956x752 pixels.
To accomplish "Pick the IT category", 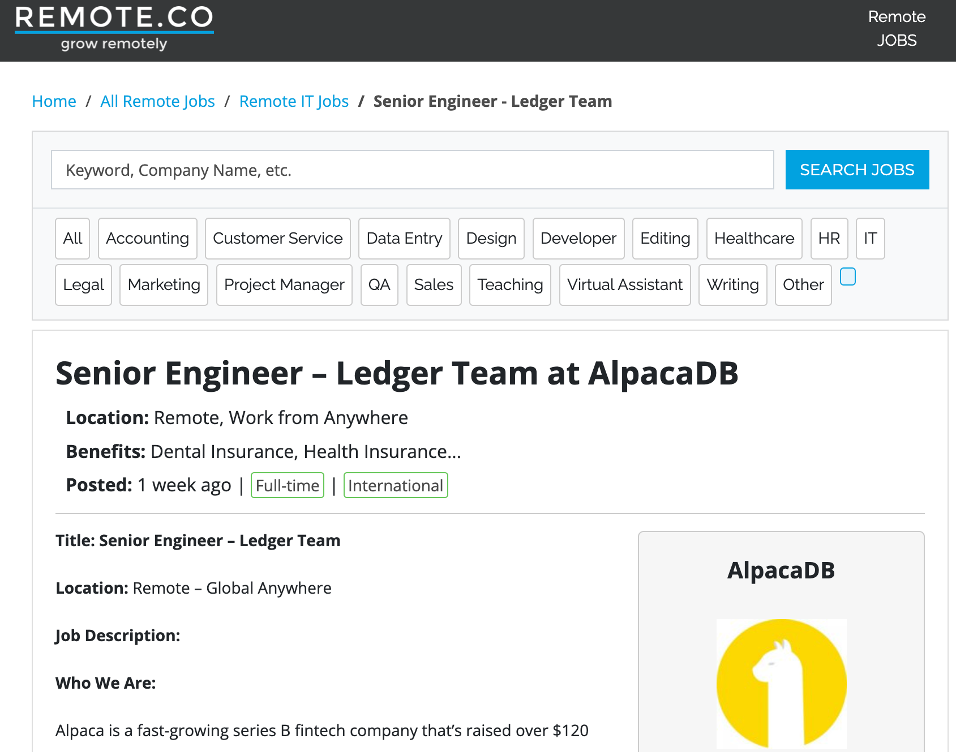I will (x=870, y=239).
